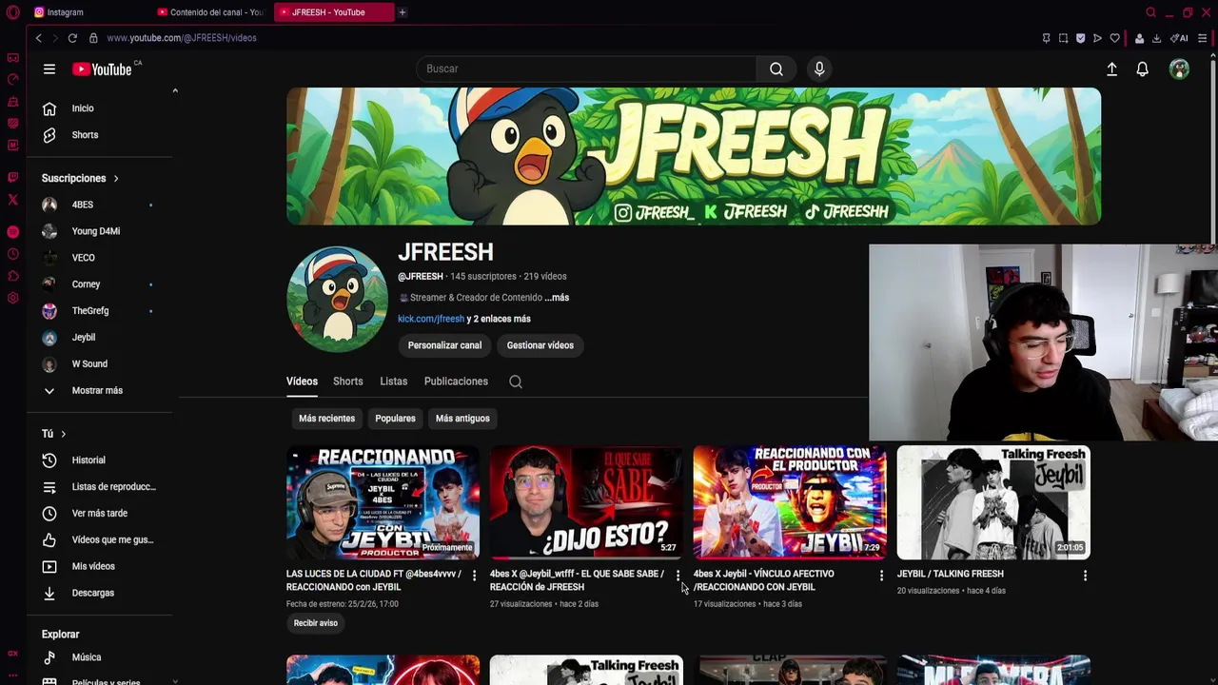Screen dimensions: 1218x685
Task: Click the search magnifier button
Action: [776, 68]
